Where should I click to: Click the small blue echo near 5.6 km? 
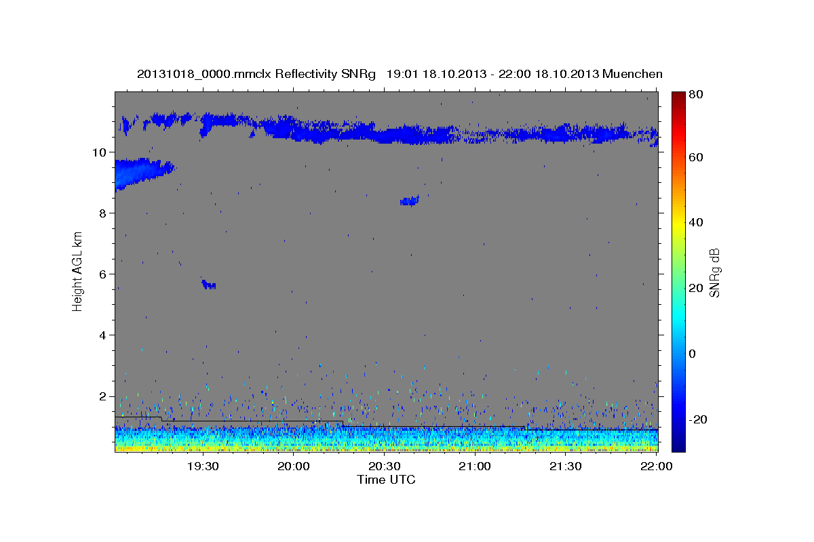coord(208,285)
